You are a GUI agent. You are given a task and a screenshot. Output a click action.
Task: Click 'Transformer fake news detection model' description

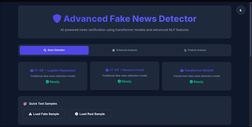click(x=197, y=76)
